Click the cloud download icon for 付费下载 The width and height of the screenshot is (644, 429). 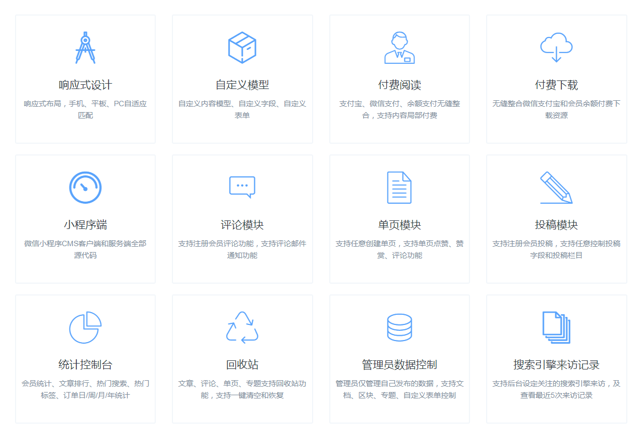pyautogui.click(x=556, y=47)
